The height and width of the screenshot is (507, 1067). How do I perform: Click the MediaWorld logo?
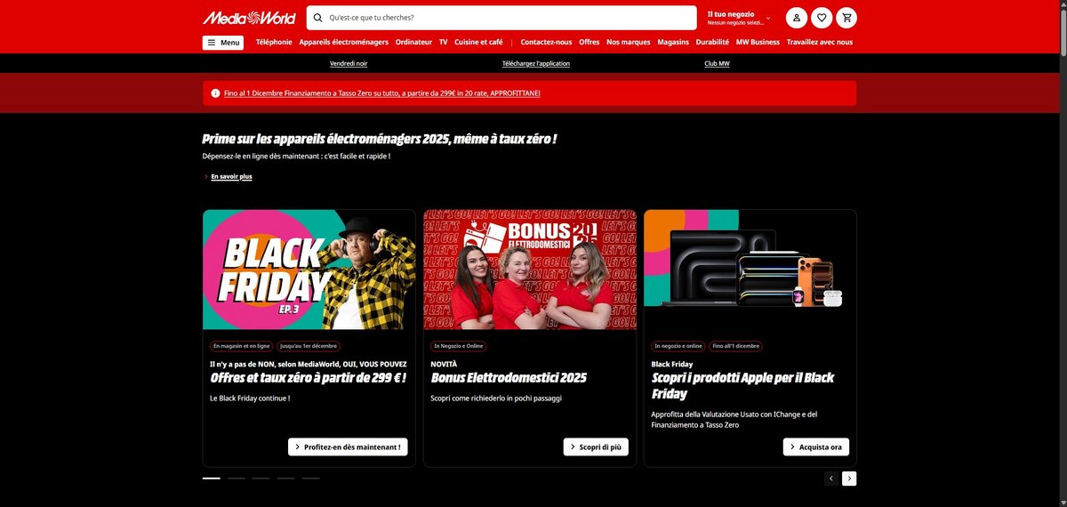(x=250, y=18)
